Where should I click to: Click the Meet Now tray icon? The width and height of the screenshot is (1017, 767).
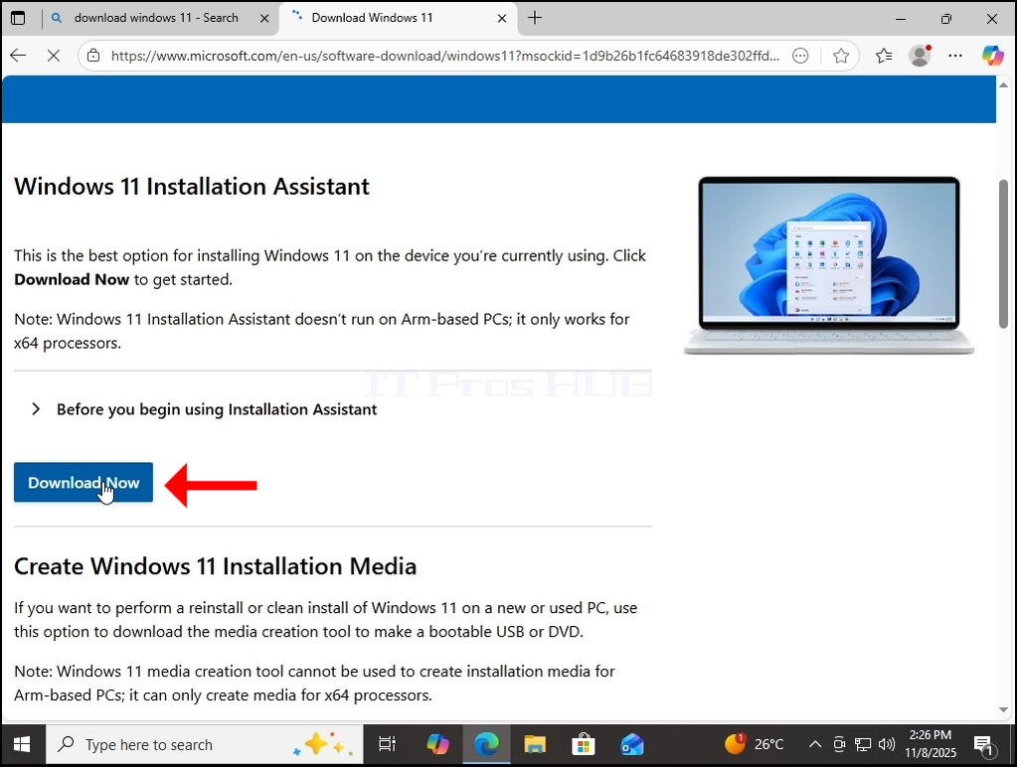(x=839, y=744)
